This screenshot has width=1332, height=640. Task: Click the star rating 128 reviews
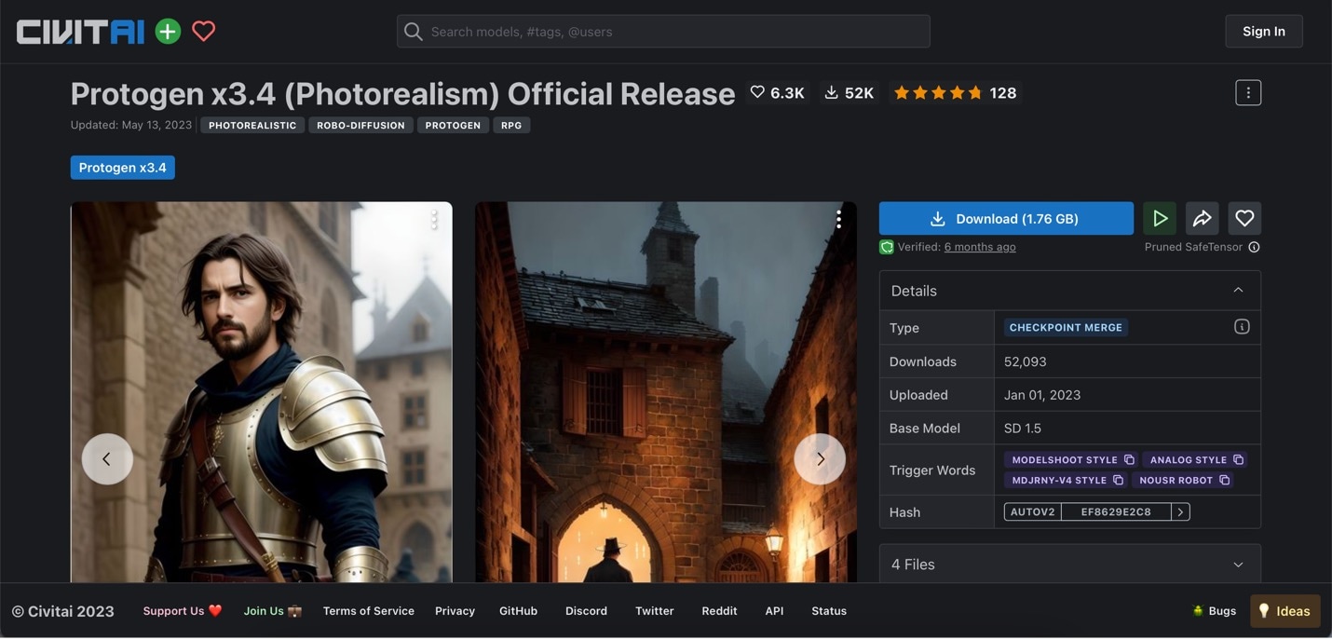click(955, 93)
